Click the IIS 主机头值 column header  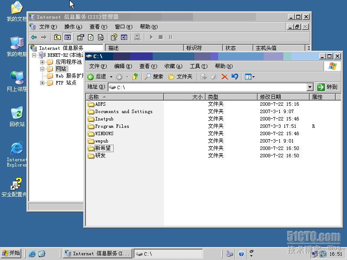(279, 48)
